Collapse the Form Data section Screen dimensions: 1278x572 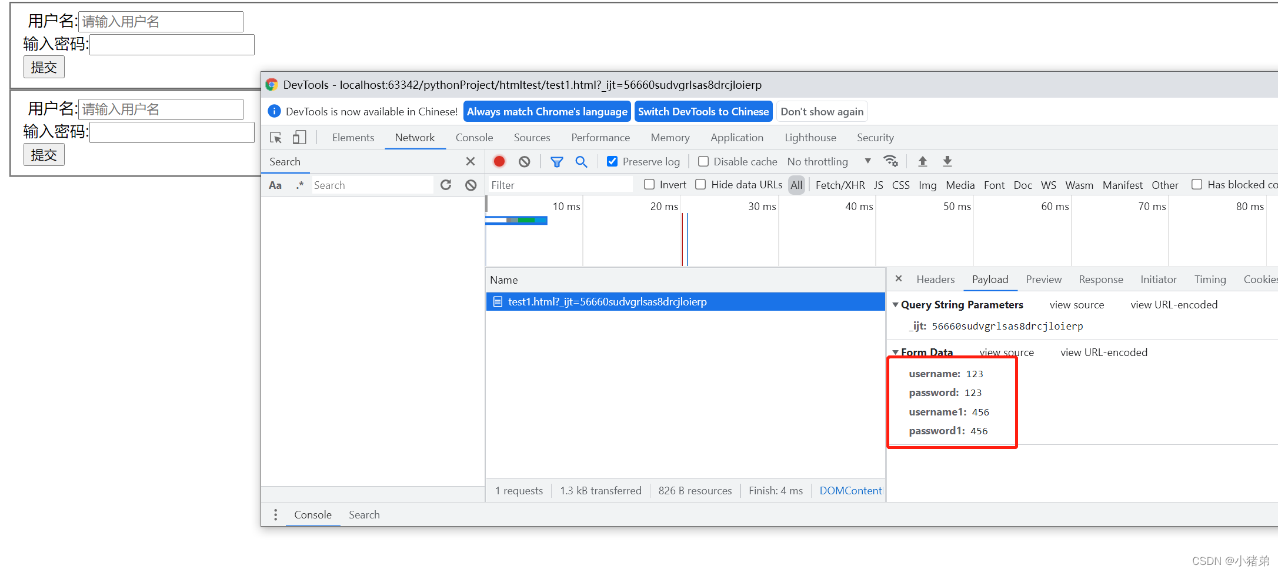click(896, 352)
